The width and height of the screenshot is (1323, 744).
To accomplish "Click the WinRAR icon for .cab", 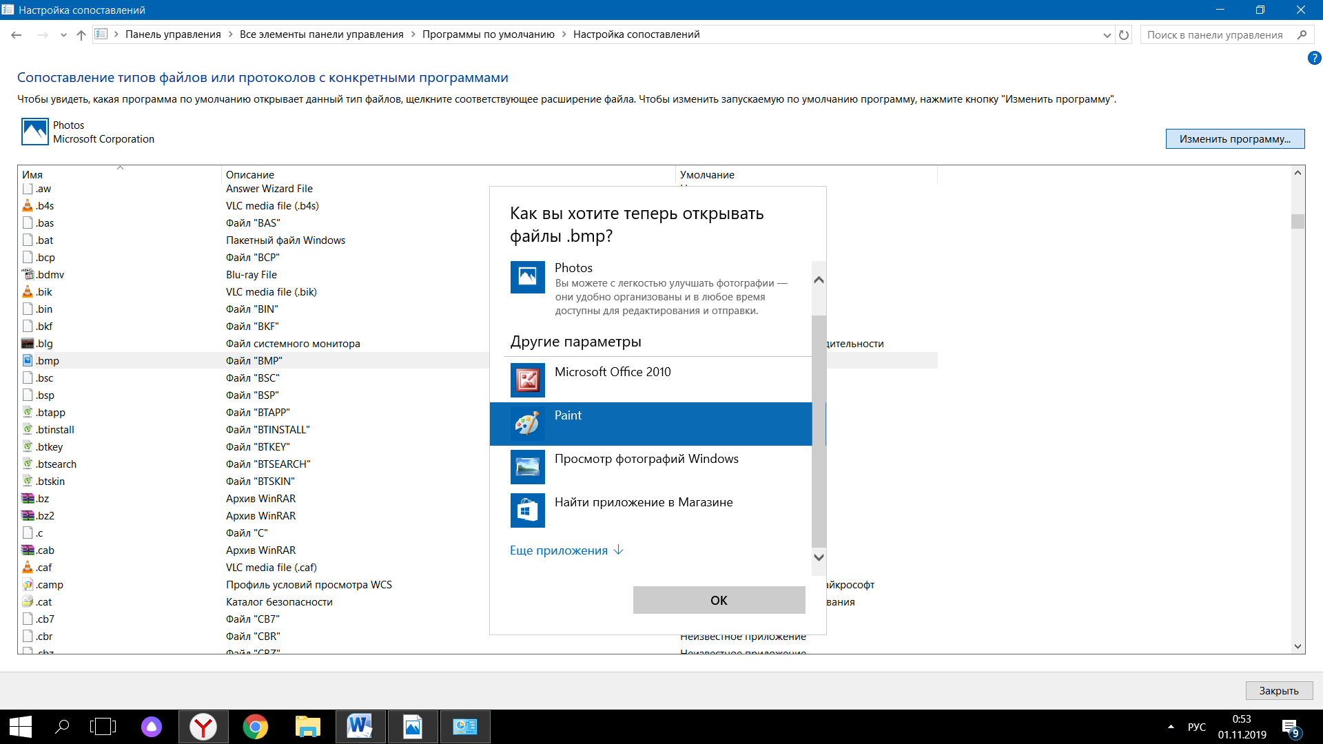I will (28, 550).
